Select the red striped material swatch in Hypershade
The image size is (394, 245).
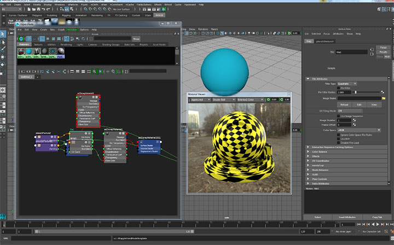[21, 52]
